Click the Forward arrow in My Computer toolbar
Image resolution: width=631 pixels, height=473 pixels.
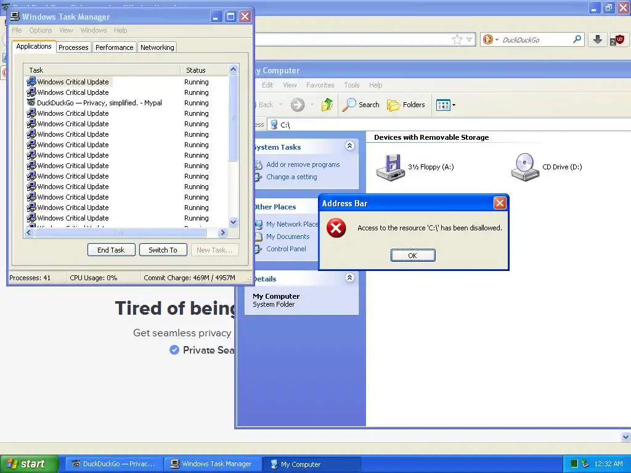pos(298,105)
